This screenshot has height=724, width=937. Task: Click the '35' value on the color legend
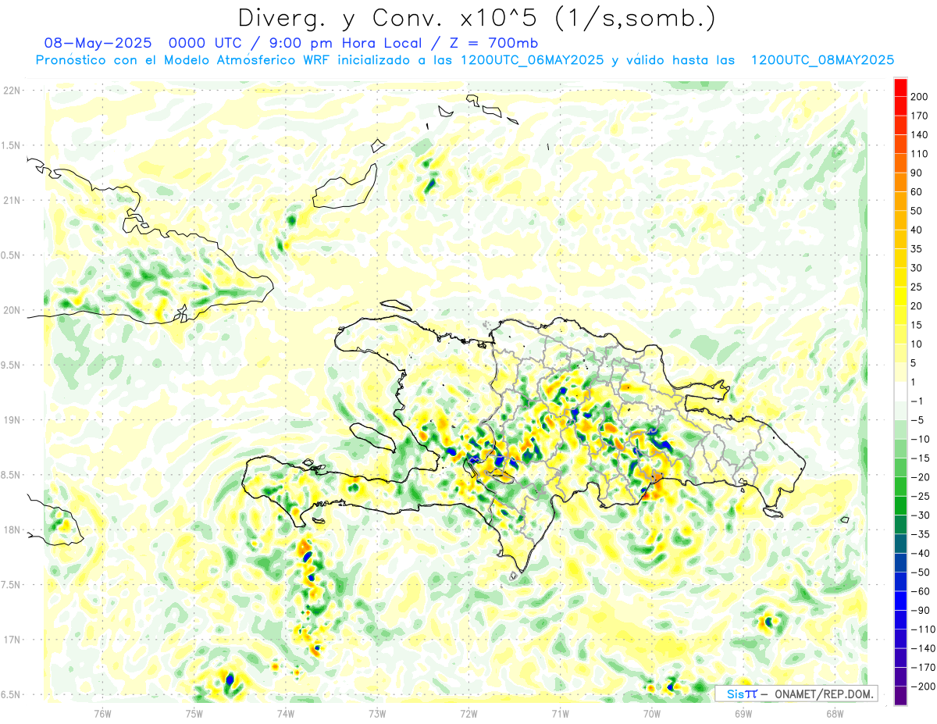[917, 249]
